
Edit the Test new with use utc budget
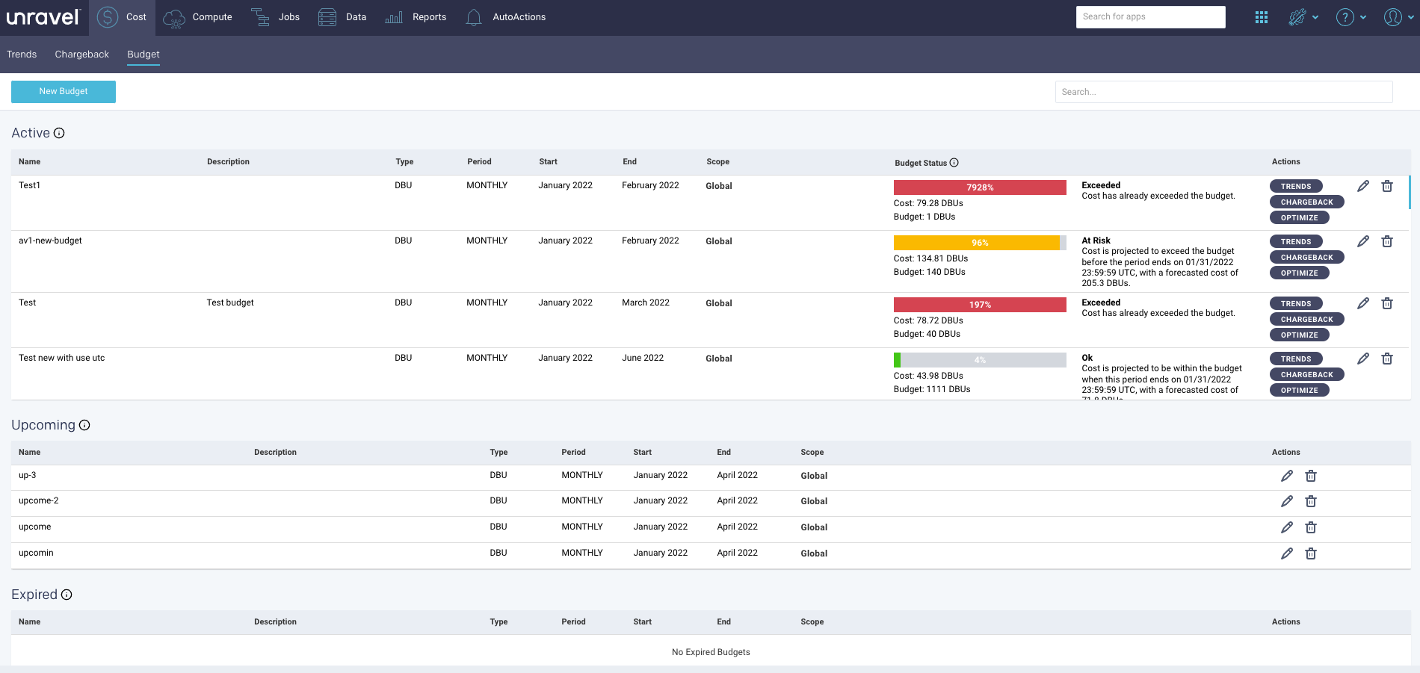tap(1363, 359)
